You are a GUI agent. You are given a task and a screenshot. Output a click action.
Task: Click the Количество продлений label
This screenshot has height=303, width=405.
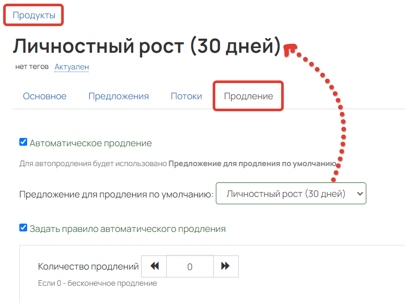(x=88, y=266)
